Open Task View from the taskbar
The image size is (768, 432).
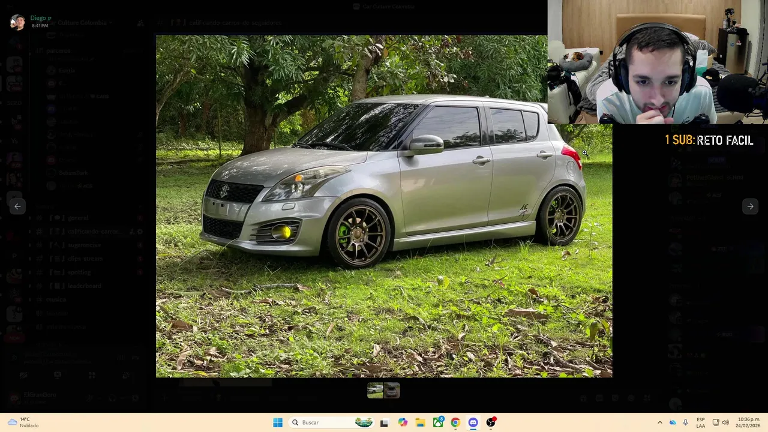(384, 422)
